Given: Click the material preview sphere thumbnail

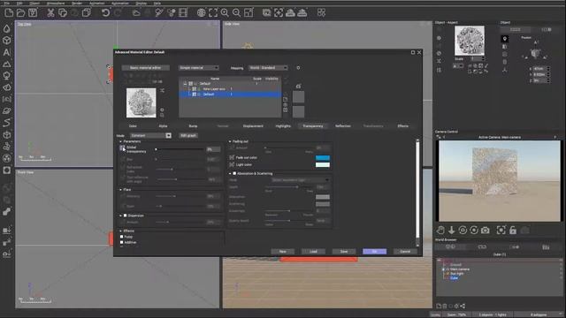Looking at the screenshot, I should [141, 103].
